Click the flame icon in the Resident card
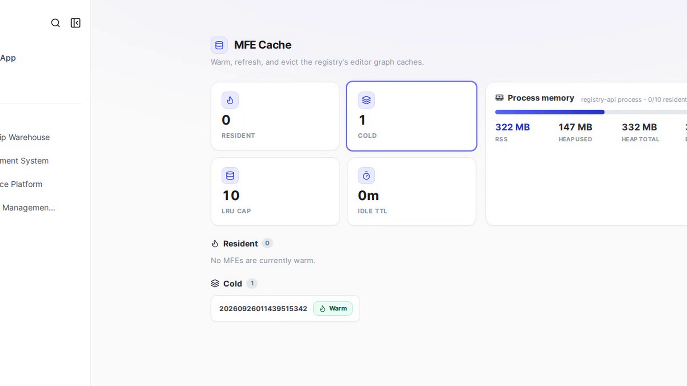This screenshot has width=687, height=386. coord(230,100)
